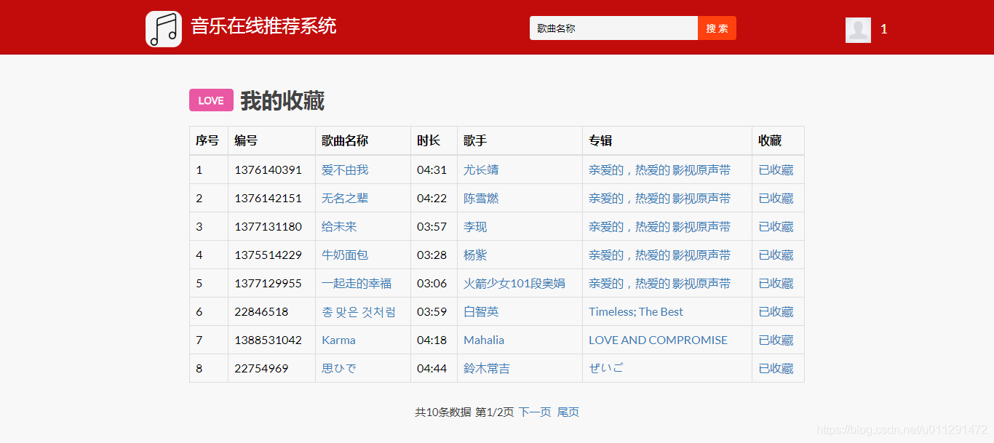Open song 思ひで
The width and height of the screenshot is (994, 443).
pyautogui.click(x=339, y=369)
